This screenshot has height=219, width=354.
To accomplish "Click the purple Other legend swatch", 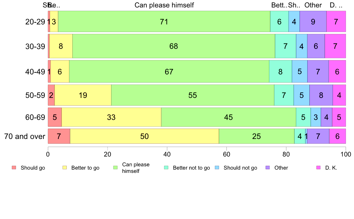I will pyautogui.click(x=268, y=168).
